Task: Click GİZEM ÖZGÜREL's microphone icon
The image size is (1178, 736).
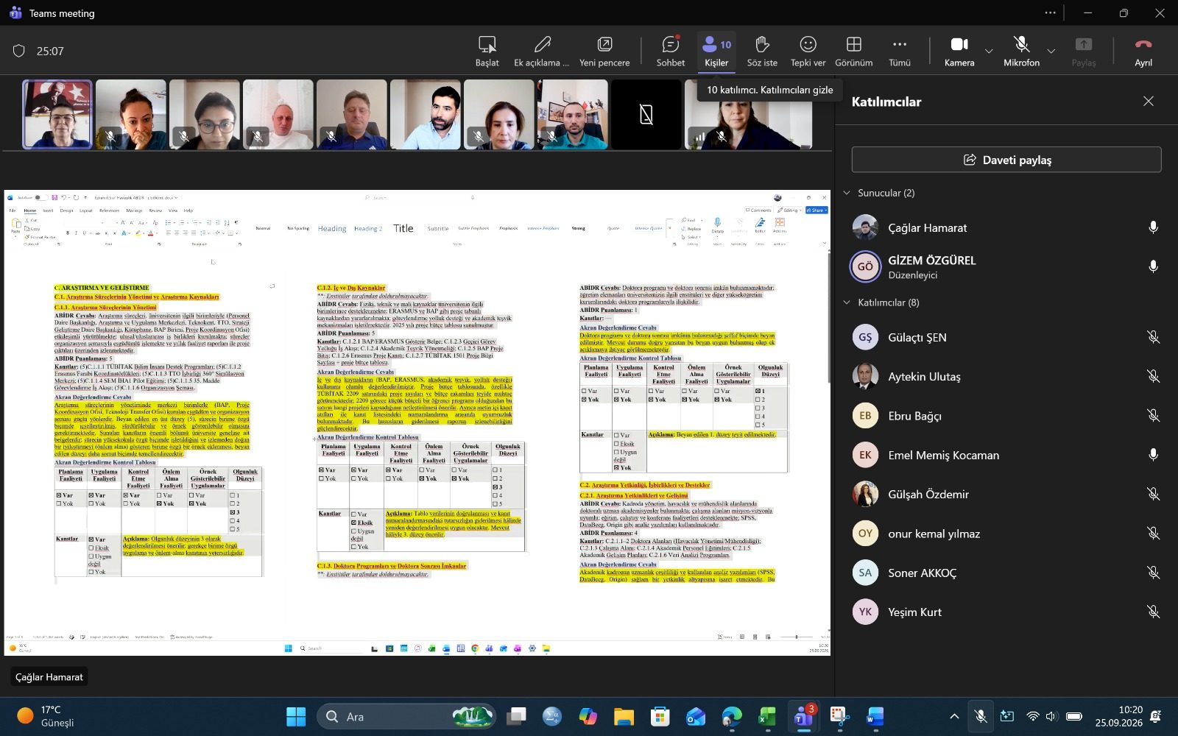Action: (1153, 266)
